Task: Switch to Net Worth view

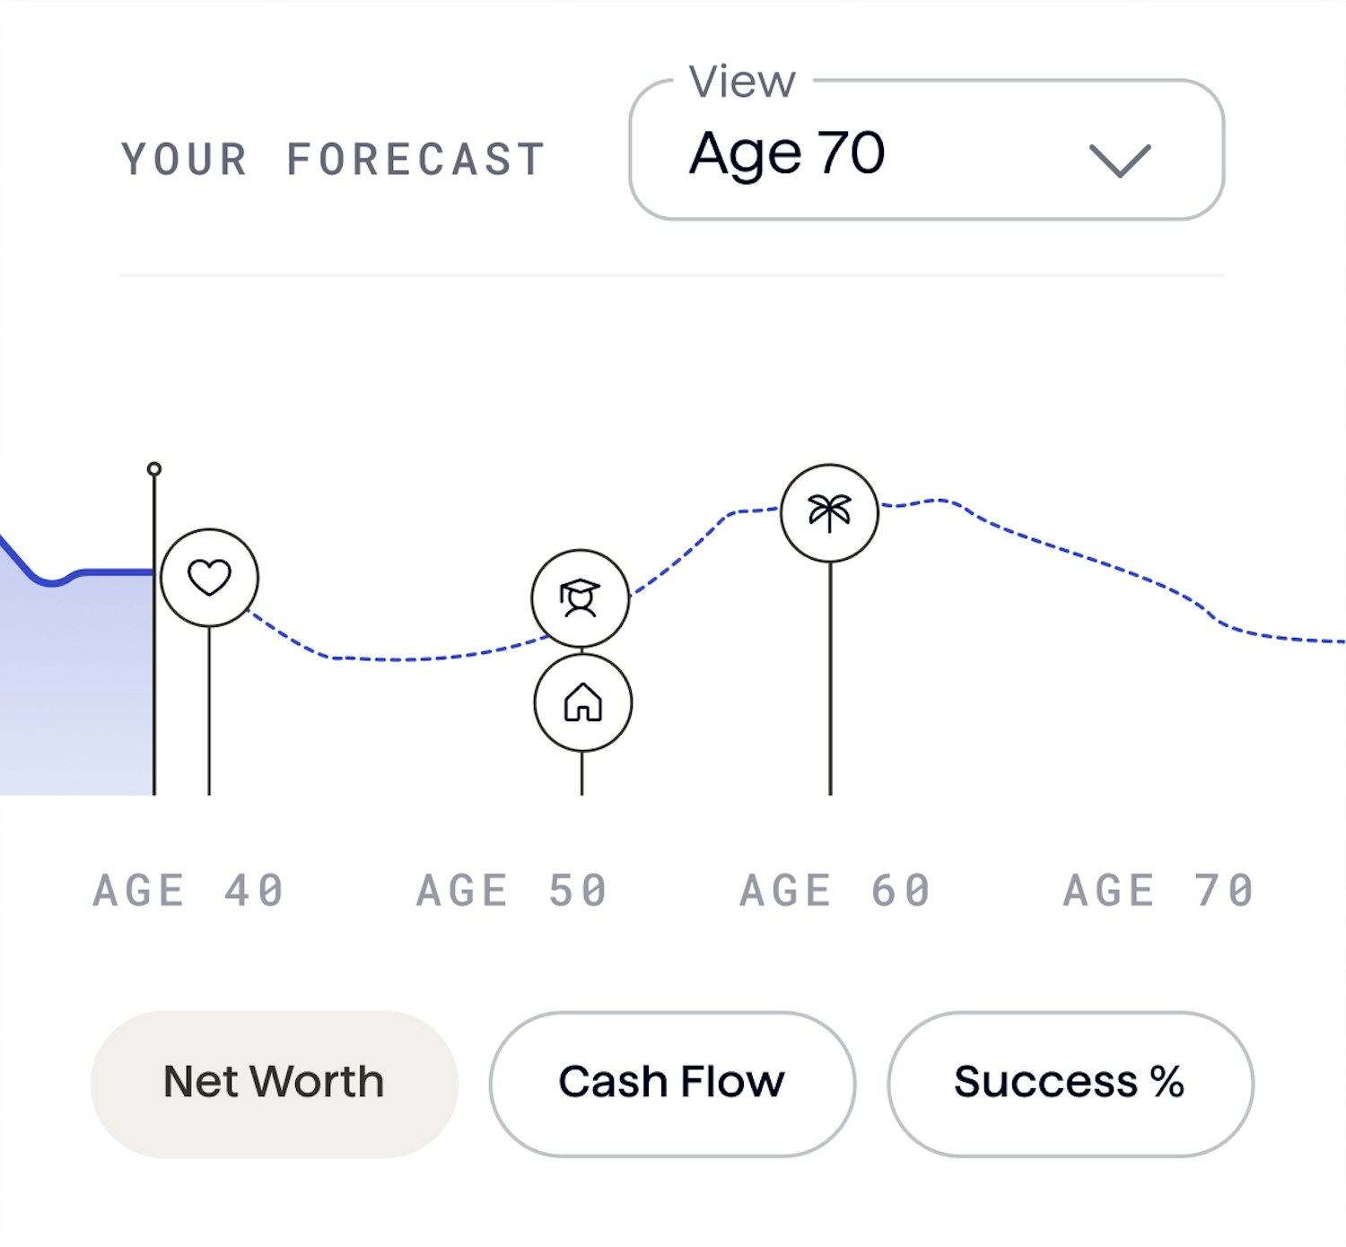Action: [274, 1084]
